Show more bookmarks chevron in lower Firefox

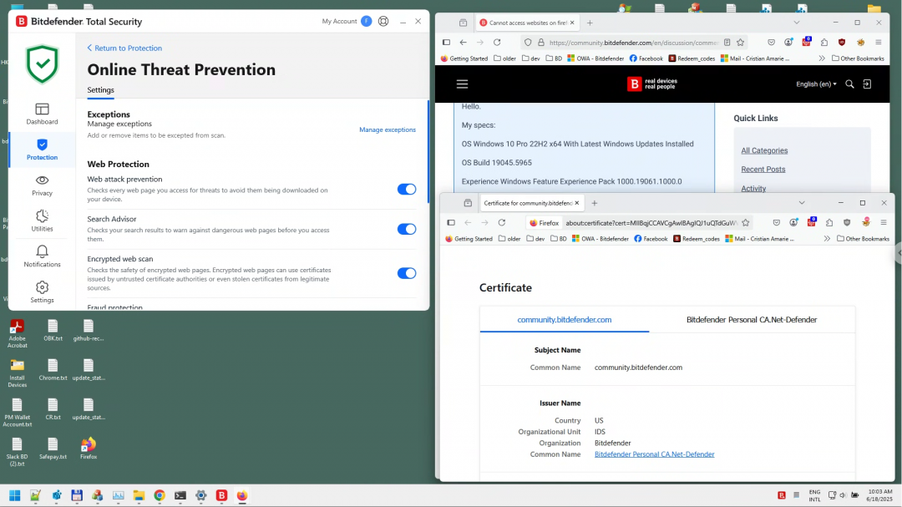coord(827,239)
